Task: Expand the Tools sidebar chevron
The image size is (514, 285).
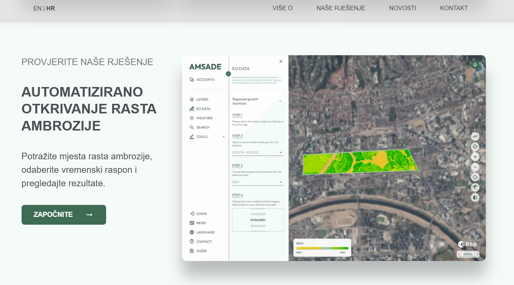Action: pos(223,137)
